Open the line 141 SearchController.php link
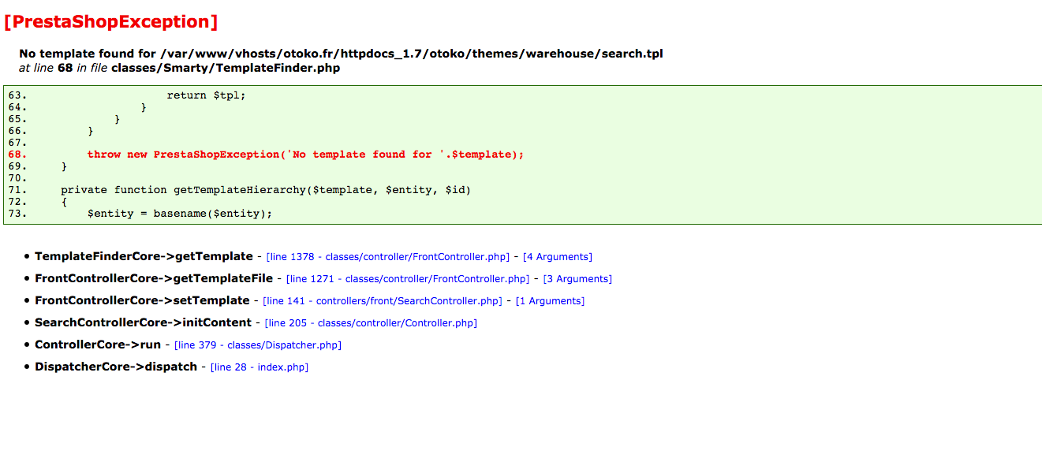Screen dimensions: 1042x473 point(383,301)
